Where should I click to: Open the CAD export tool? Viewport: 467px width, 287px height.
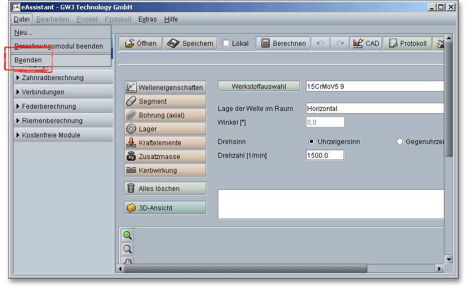point(365,44)
